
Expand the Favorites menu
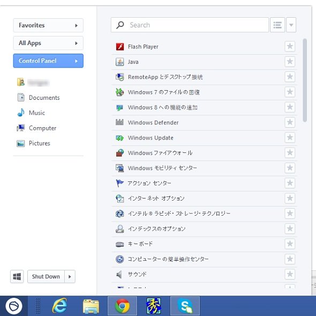pos(48,25)
